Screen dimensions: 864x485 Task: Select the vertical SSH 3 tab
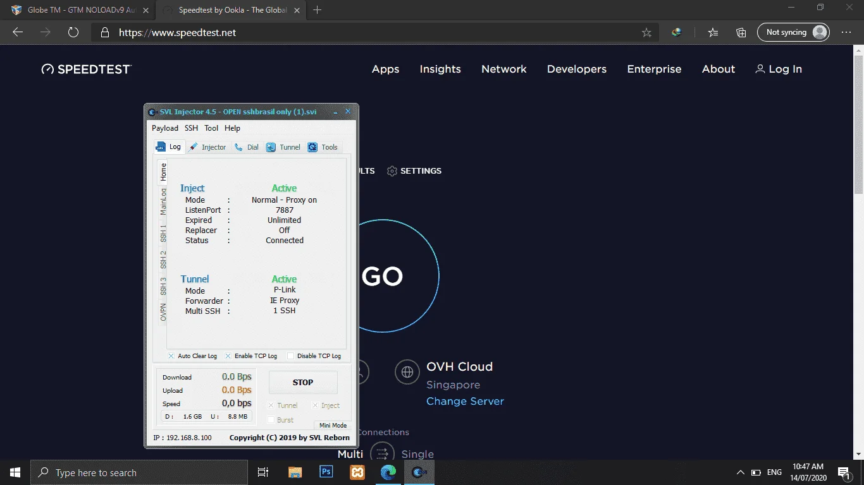[x=163, y=286]
